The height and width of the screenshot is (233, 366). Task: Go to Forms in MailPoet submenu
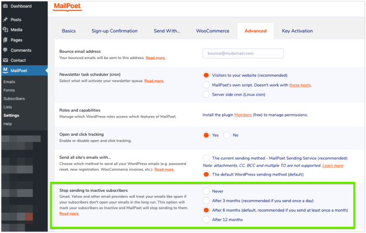9,90
